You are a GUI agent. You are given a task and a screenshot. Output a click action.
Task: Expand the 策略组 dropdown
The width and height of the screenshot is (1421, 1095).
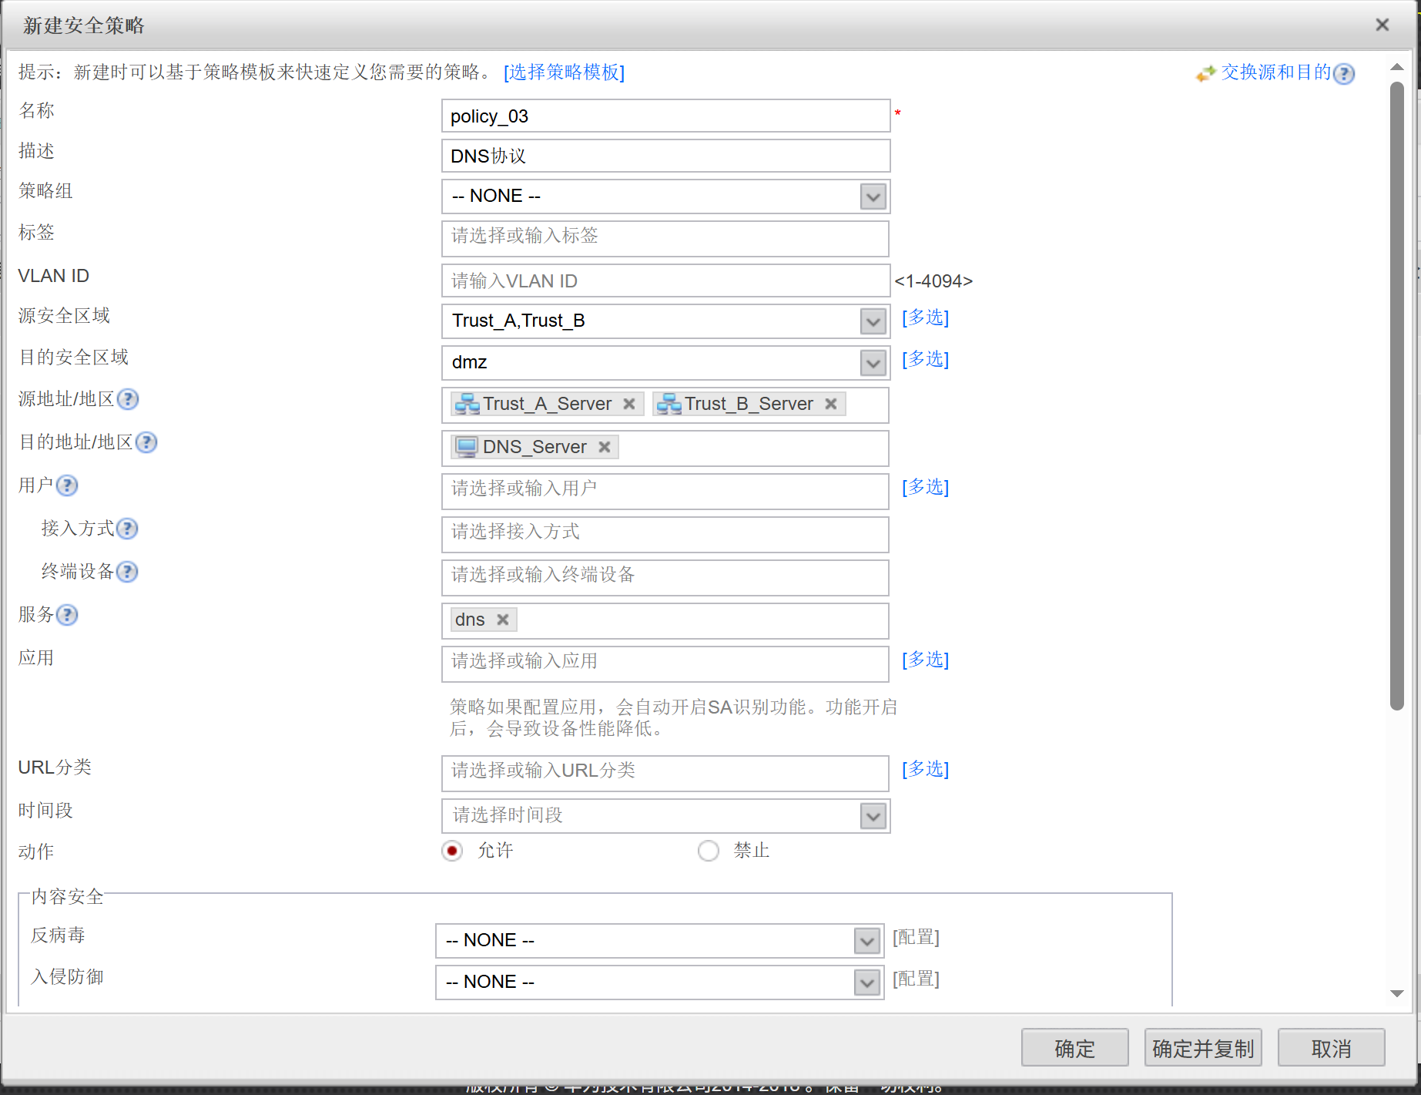pyautogui.click(x=873, y=196)
